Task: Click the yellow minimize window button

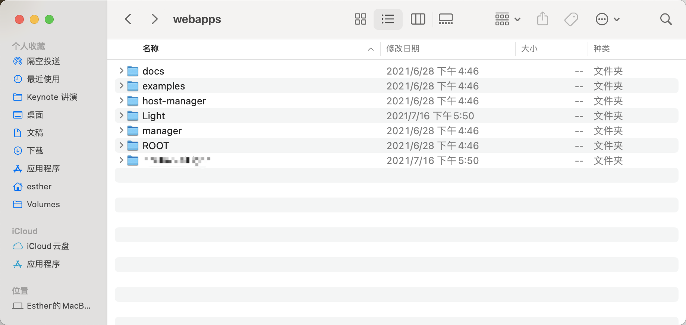Action: [x=34, y=19]
